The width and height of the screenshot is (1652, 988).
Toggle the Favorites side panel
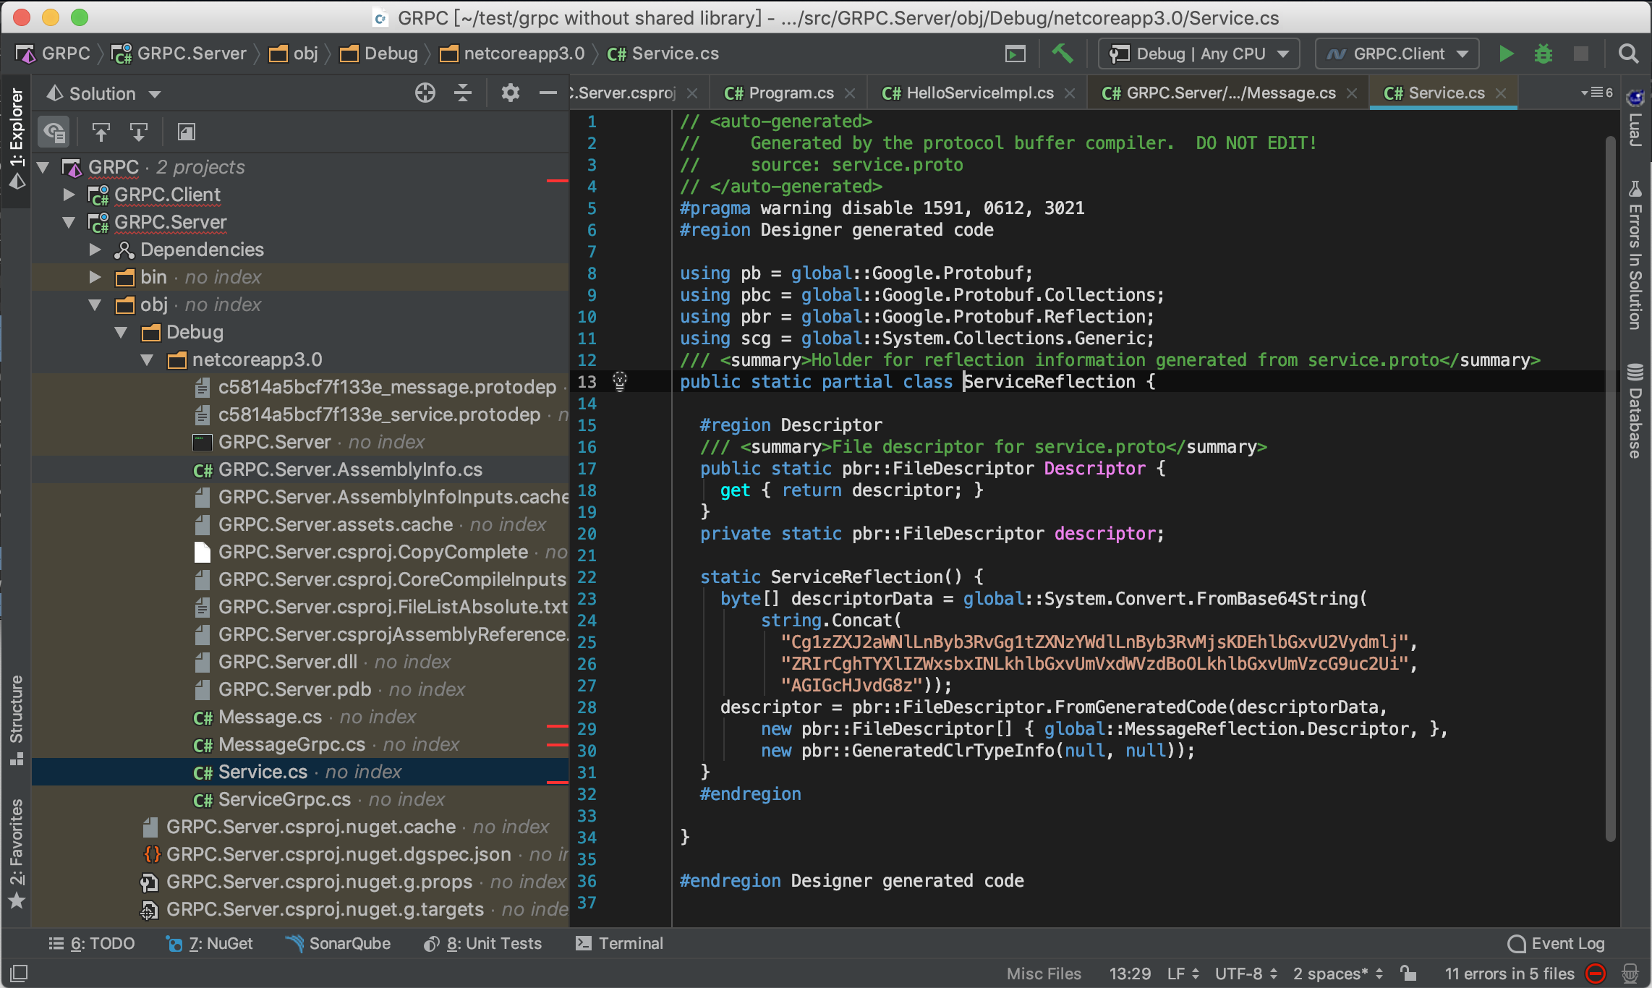tap(16, 853)
